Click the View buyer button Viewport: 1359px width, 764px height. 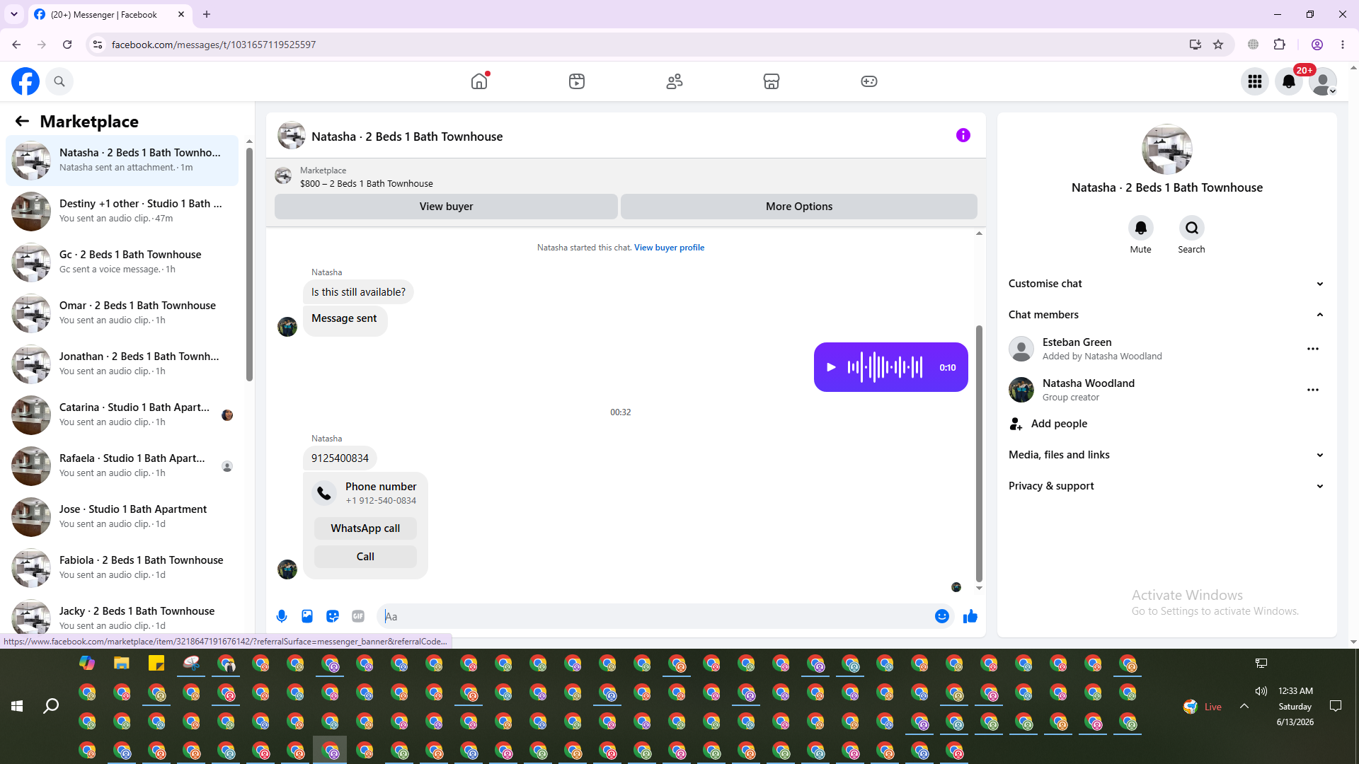(446, 207)
